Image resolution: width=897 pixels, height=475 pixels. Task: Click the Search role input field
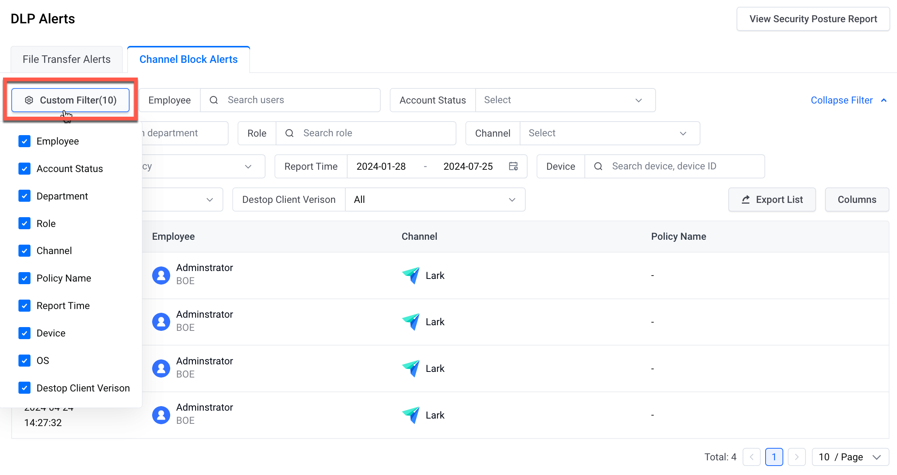366,133
